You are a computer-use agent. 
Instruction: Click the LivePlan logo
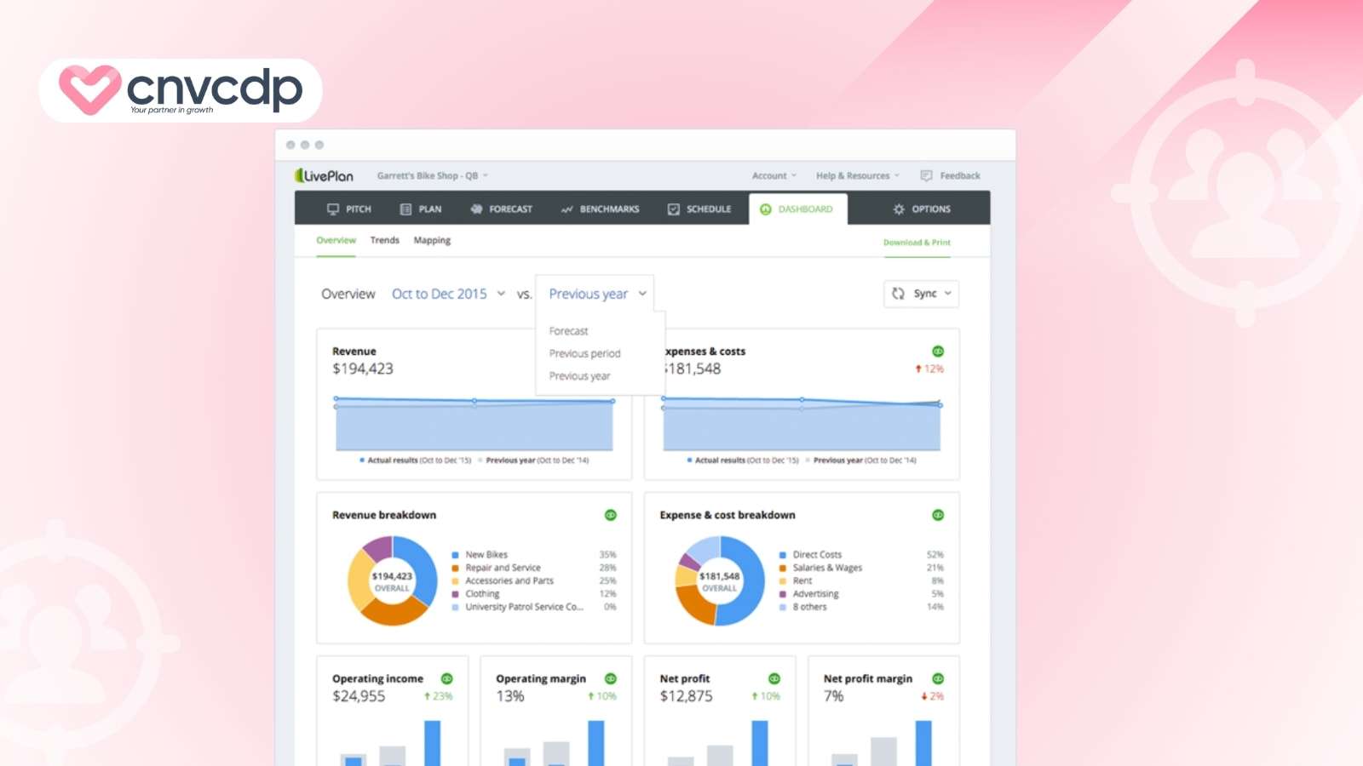pos(324,175)
